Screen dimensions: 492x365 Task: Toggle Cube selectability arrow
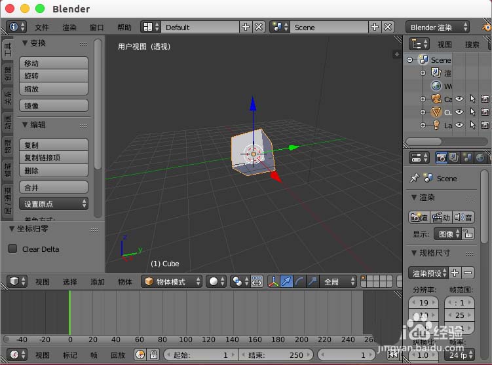tap(472, 112)
